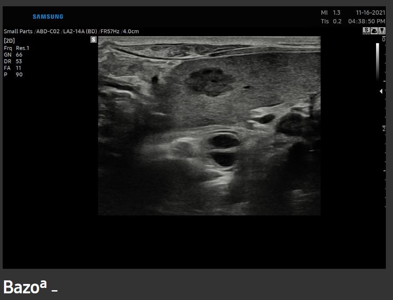
Task: Click the P 90 power value
Action: 13,74
